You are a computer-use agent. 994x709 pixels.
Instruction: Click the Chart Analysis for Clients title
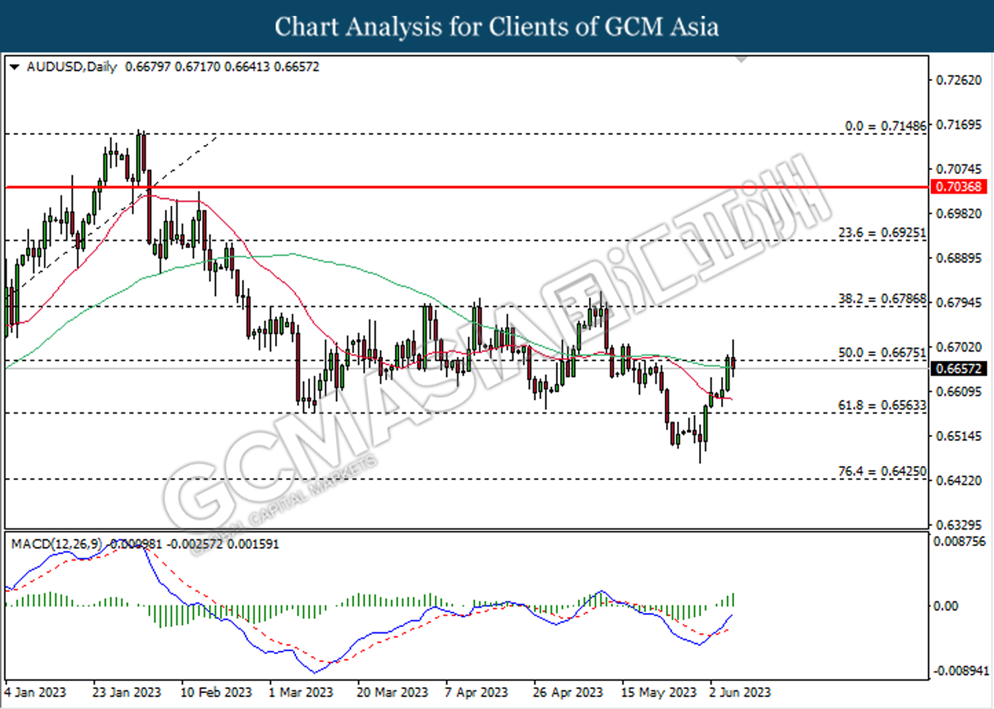496,27
